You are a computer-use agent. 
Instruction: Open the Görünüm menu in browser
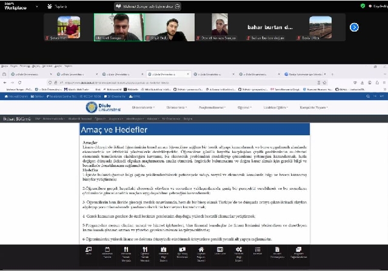coord(25,66)
